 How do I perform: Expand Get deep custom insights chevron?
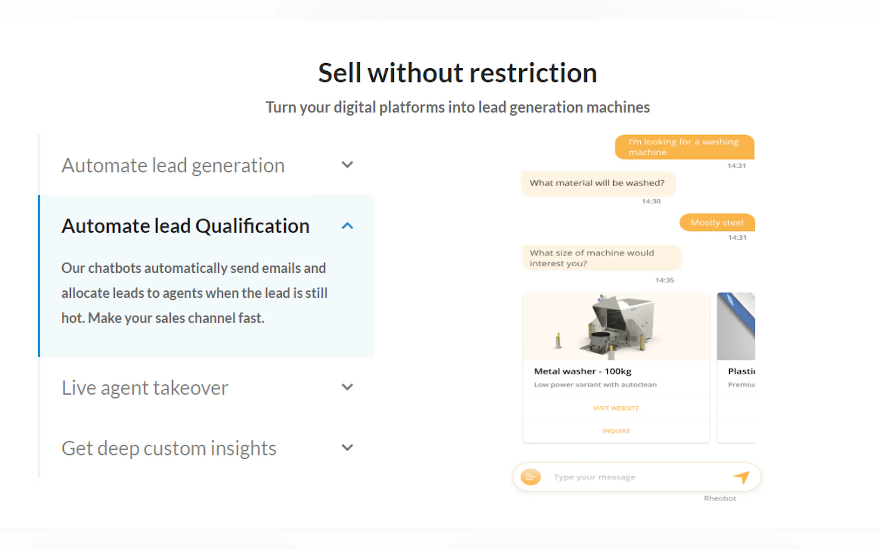point(347,447)
